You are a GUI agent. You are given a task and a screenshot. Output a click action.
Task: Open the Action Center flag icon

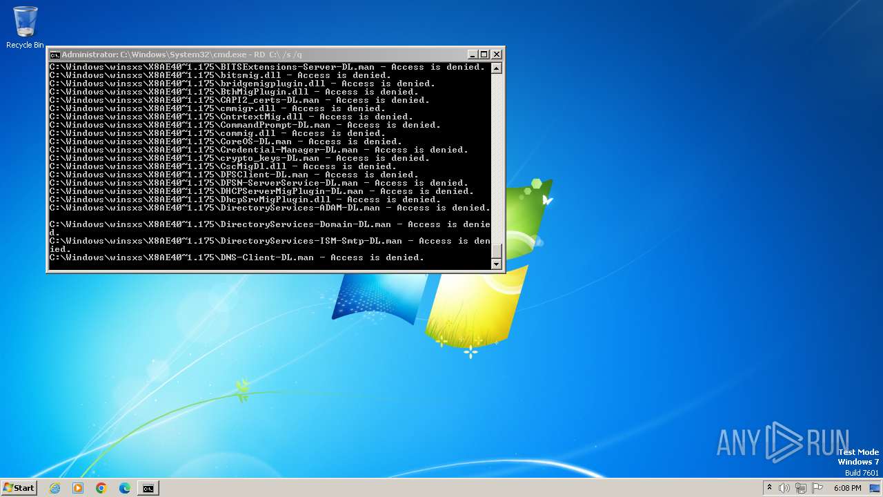click(818, 488)
